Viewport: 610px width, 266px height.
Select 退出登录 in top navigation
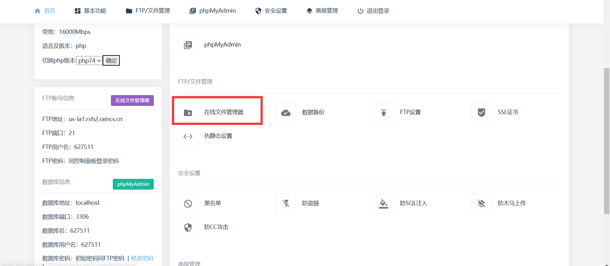[373, 11]
